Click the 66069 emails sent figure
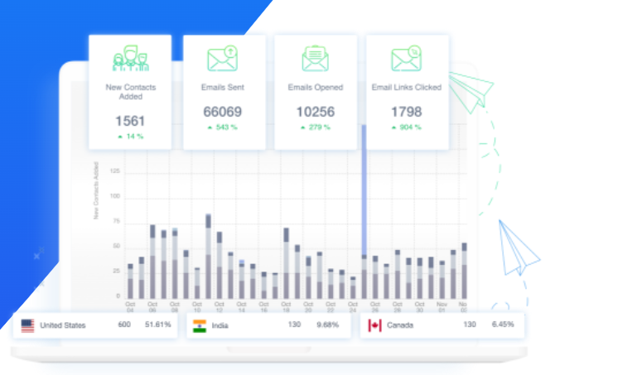The height and width of the screenshot is (375, 618). [x=222, y=112]
